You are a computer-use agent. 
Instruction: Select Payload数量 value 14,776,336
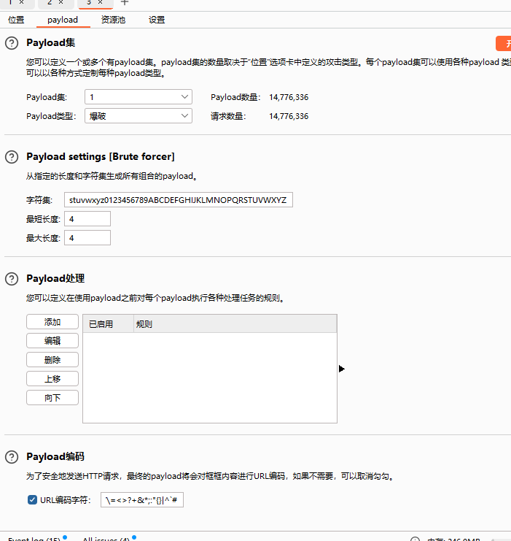click(289, 97)
